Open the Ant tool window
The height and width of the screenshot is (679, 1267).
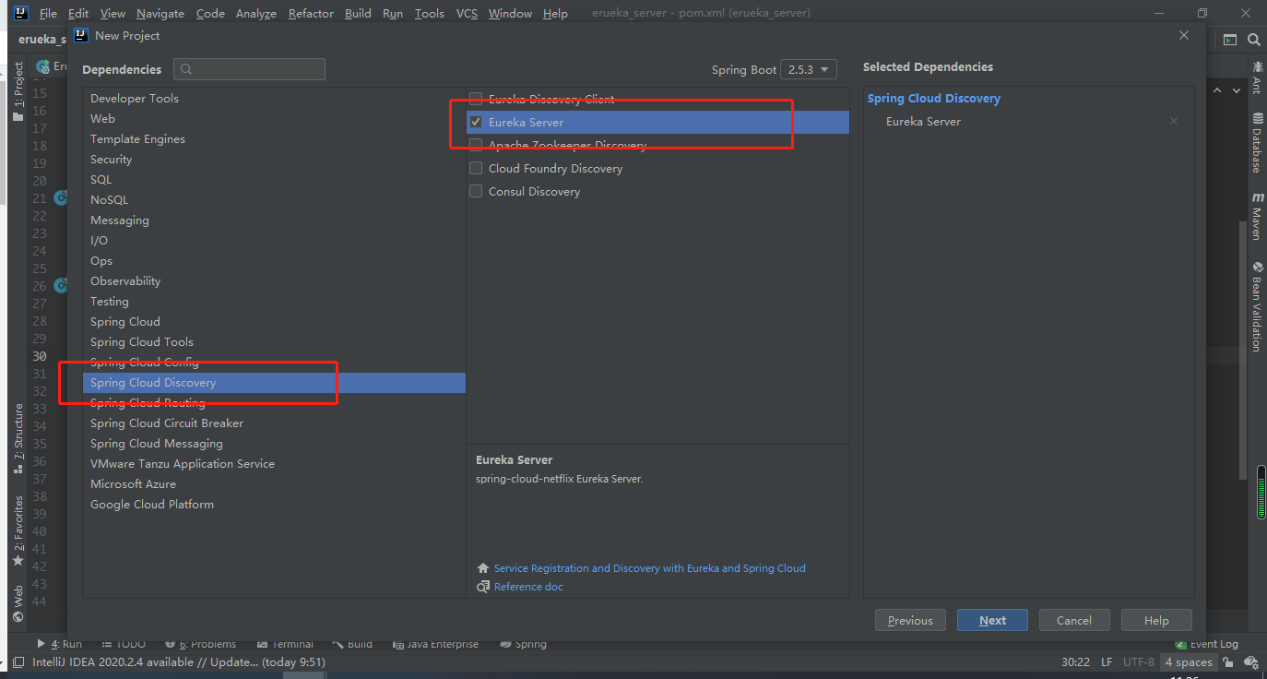pyautogui.click(x=1257, y=77)
